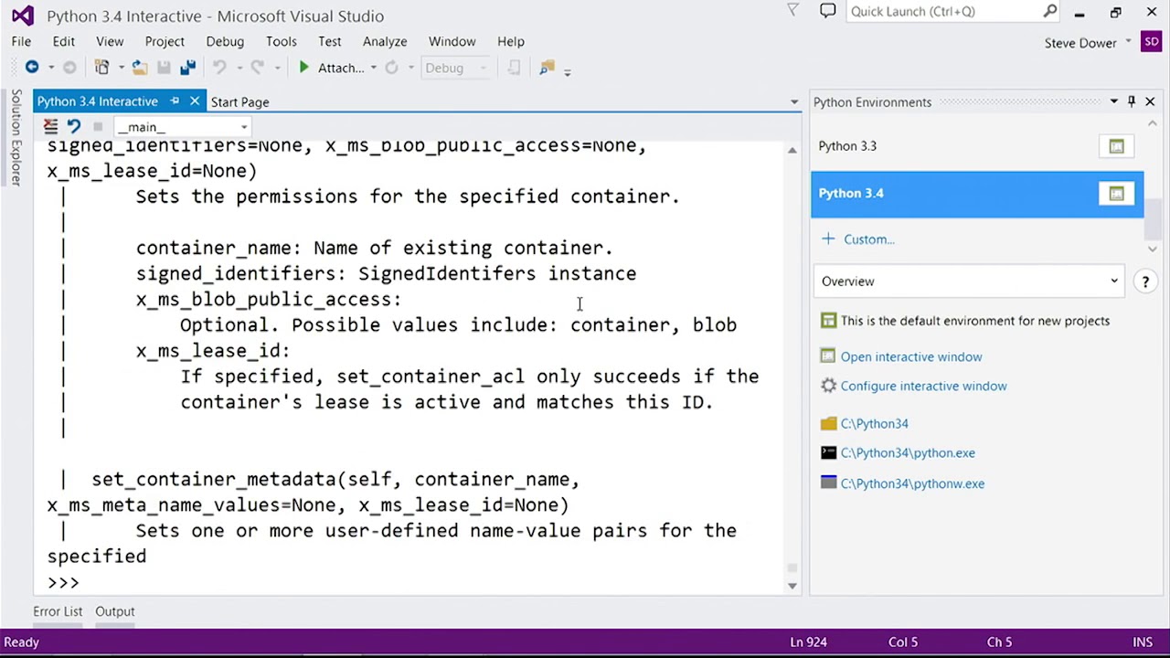
Task: Open the Help menu
Action: point(511,41)
